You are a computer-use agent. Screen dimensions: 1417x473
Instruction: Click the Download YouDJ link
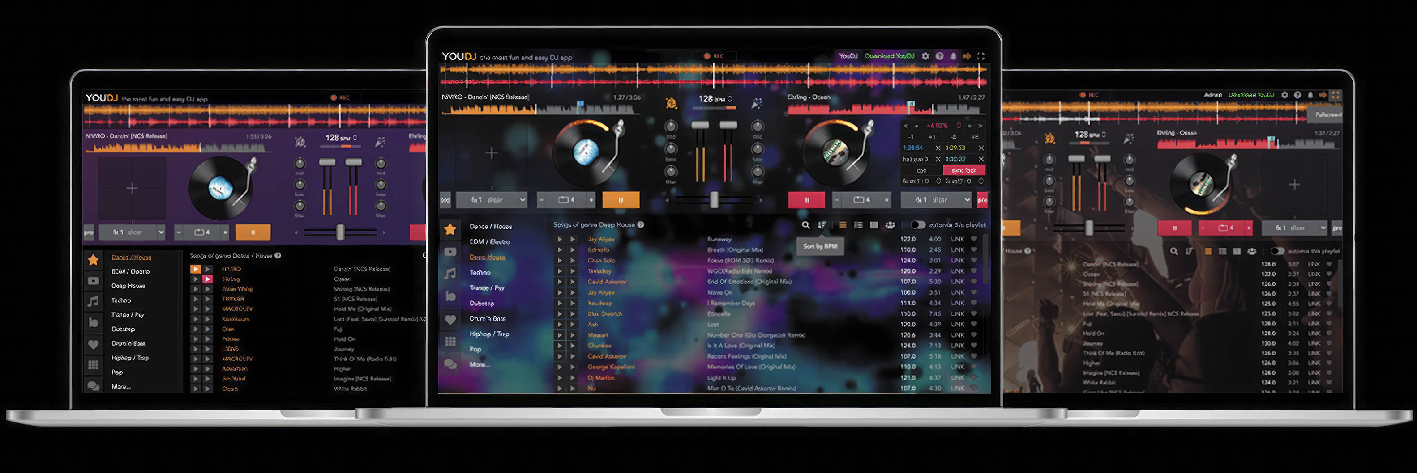click(890, 55)
